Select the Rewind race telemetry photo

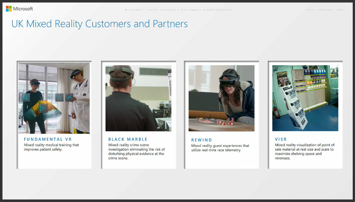[222, 98]
